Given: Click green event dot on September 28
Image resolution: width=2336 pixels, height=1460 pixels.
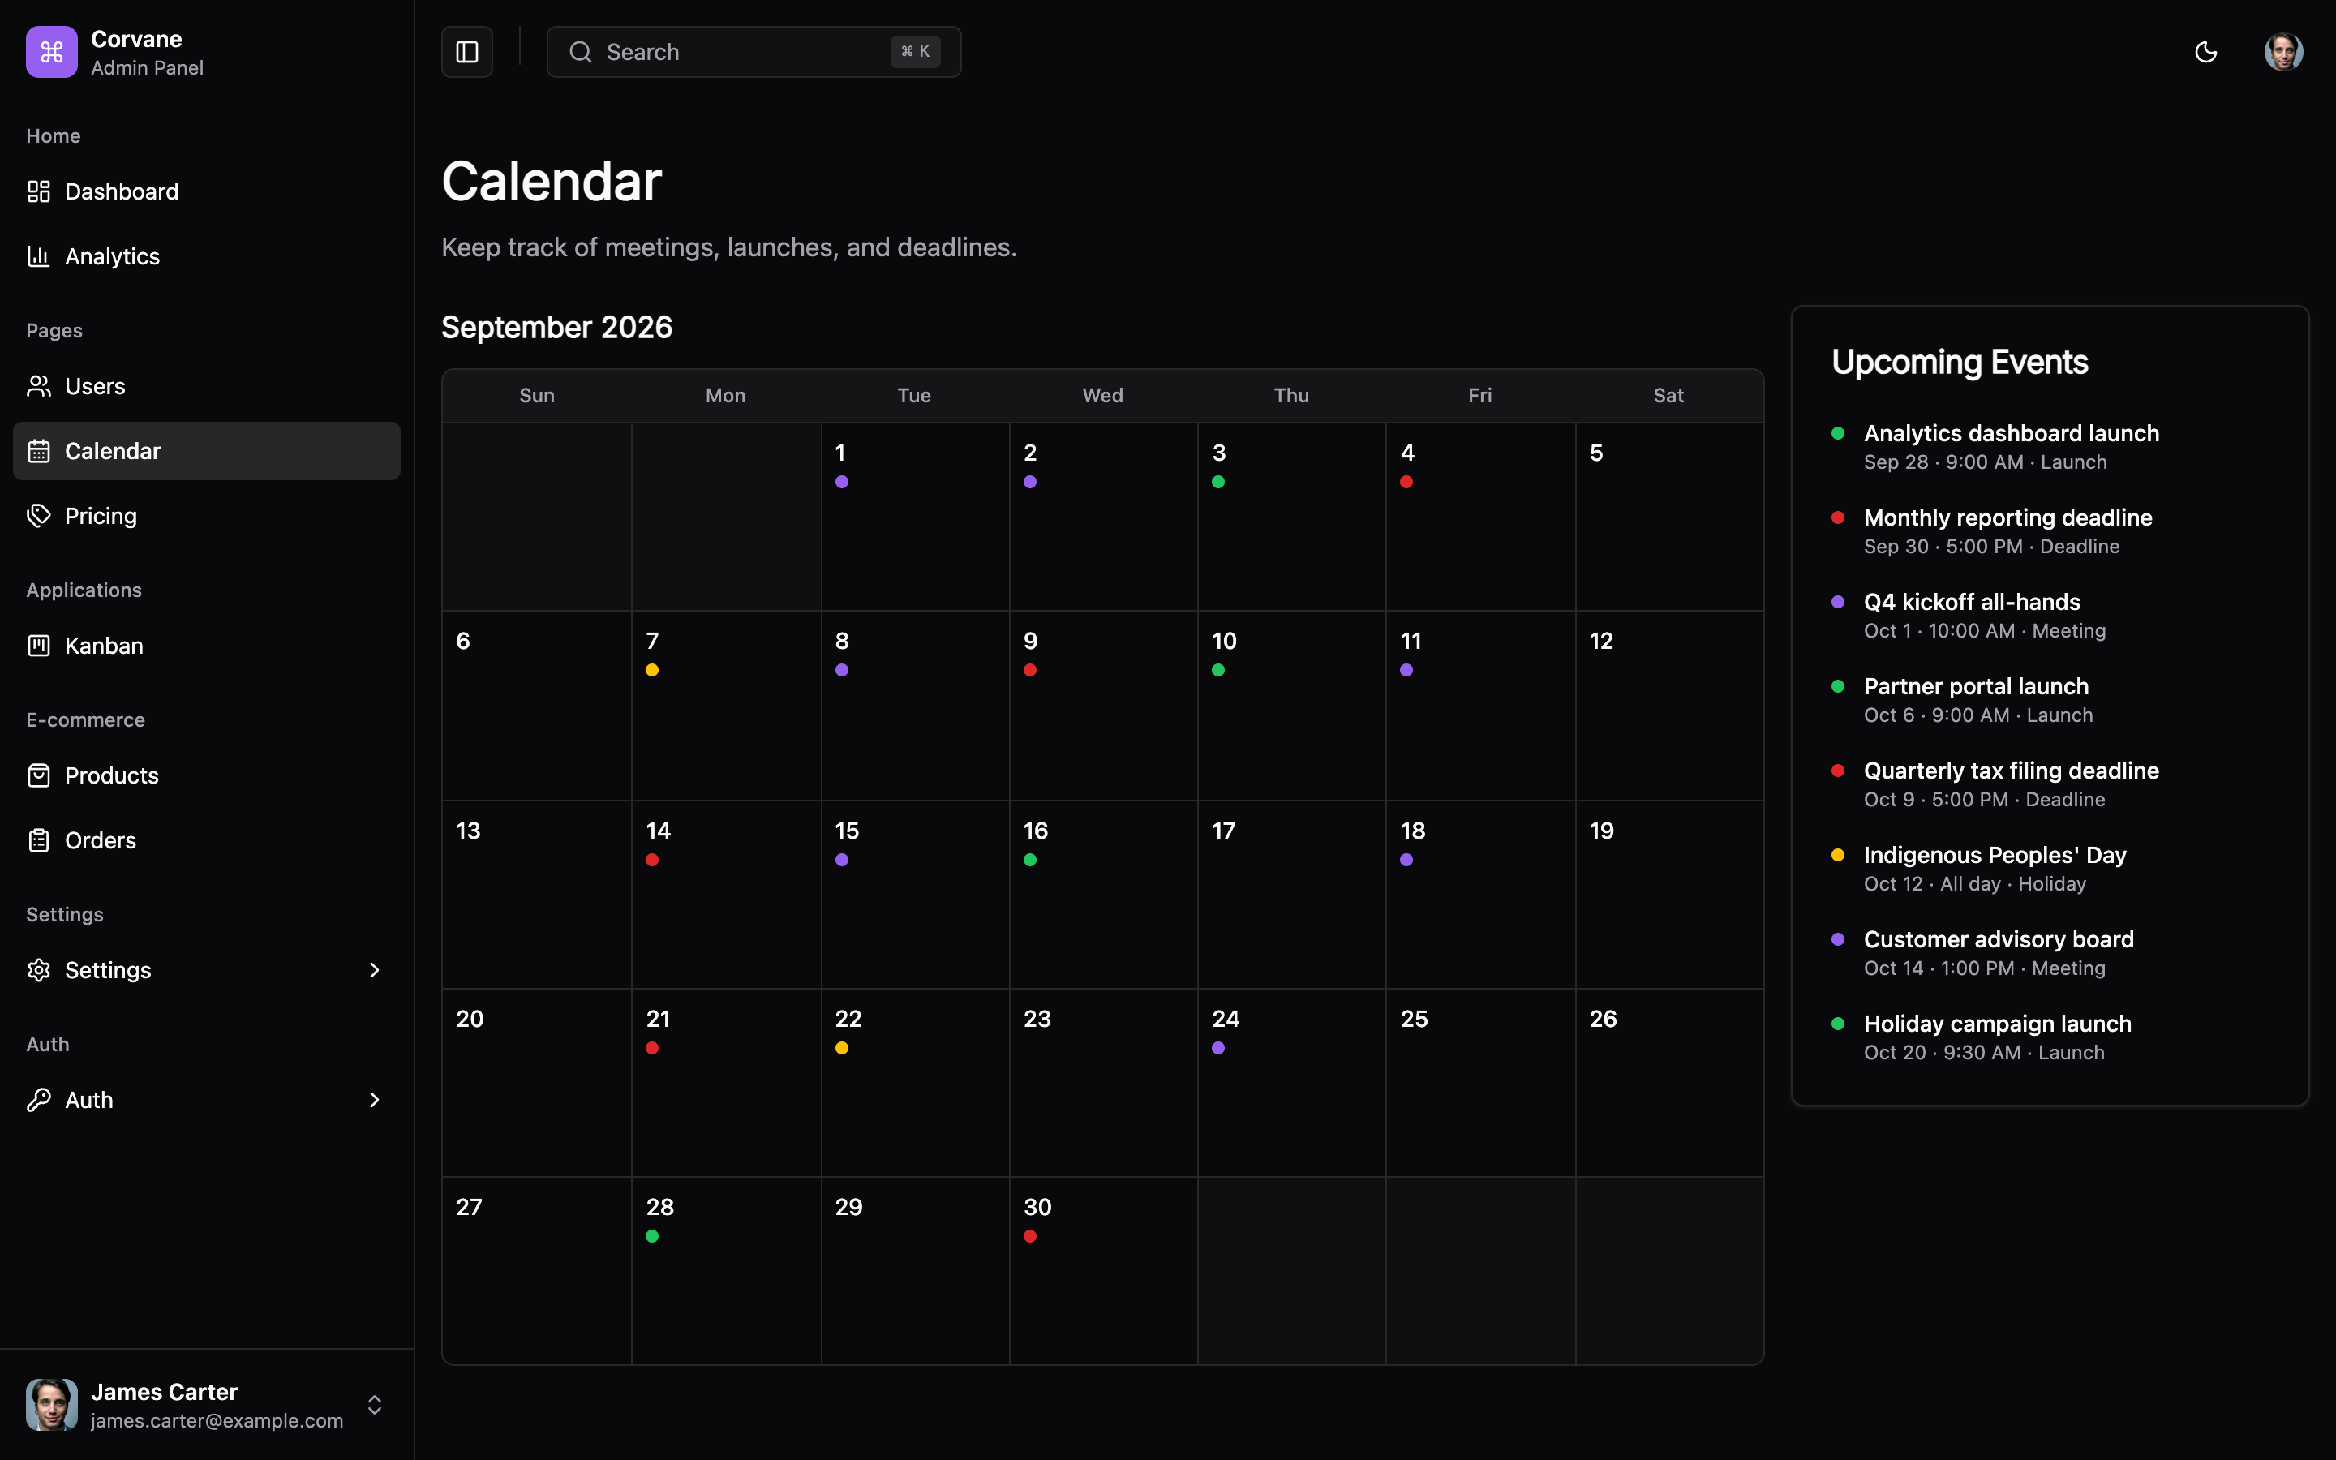Looking at the screenshot, I should tap(652, 1236).
